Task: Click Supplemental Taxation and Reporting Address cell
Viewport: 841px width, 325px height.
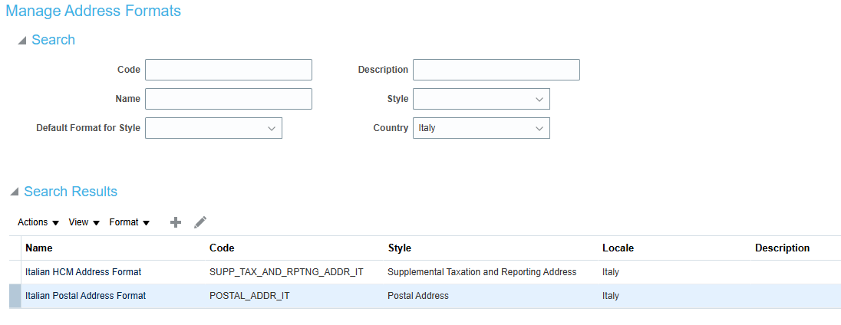Action: pyautogui.click(x=482, y=272)
